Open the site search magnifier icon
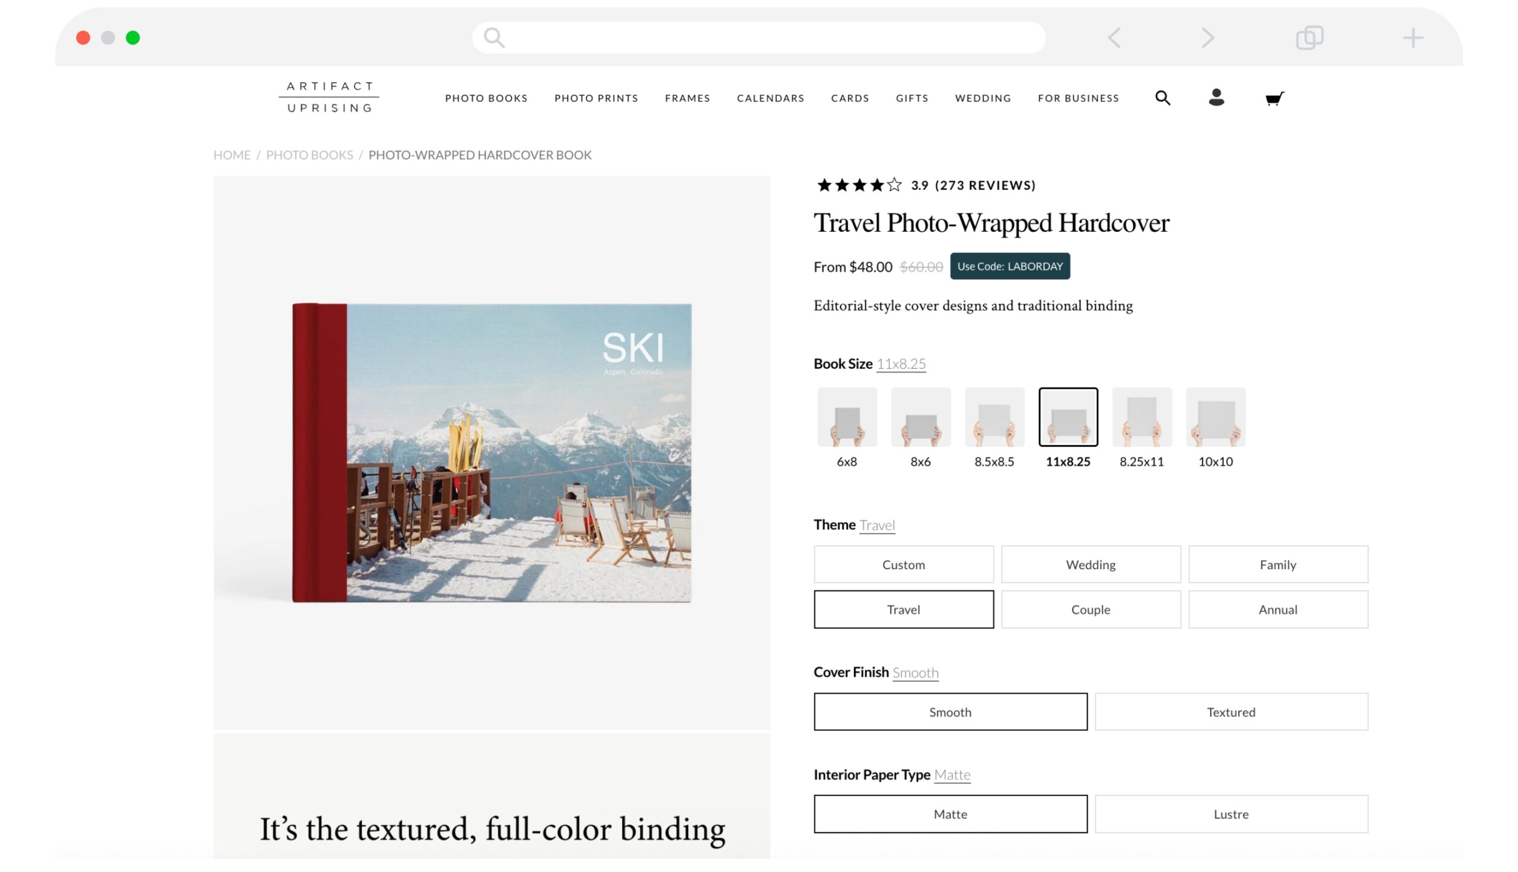Image resolution: width=1518 pixels, height=872 pixels. pyautogui.click(x=1162, y=98)
